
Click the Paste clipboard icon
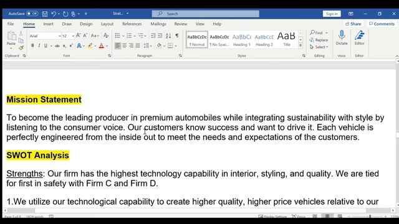click(x=11, y=35)
